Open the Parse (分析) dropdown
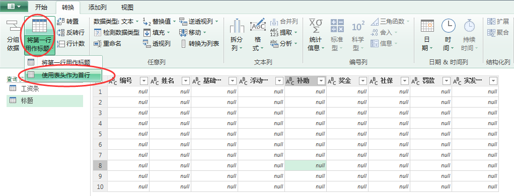The height and width of the screenshot is (196, 514). [296, 44]
